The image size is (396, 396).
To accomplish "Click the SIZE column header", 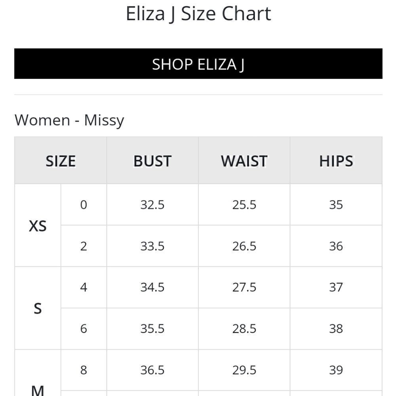I will click(61, 161).
